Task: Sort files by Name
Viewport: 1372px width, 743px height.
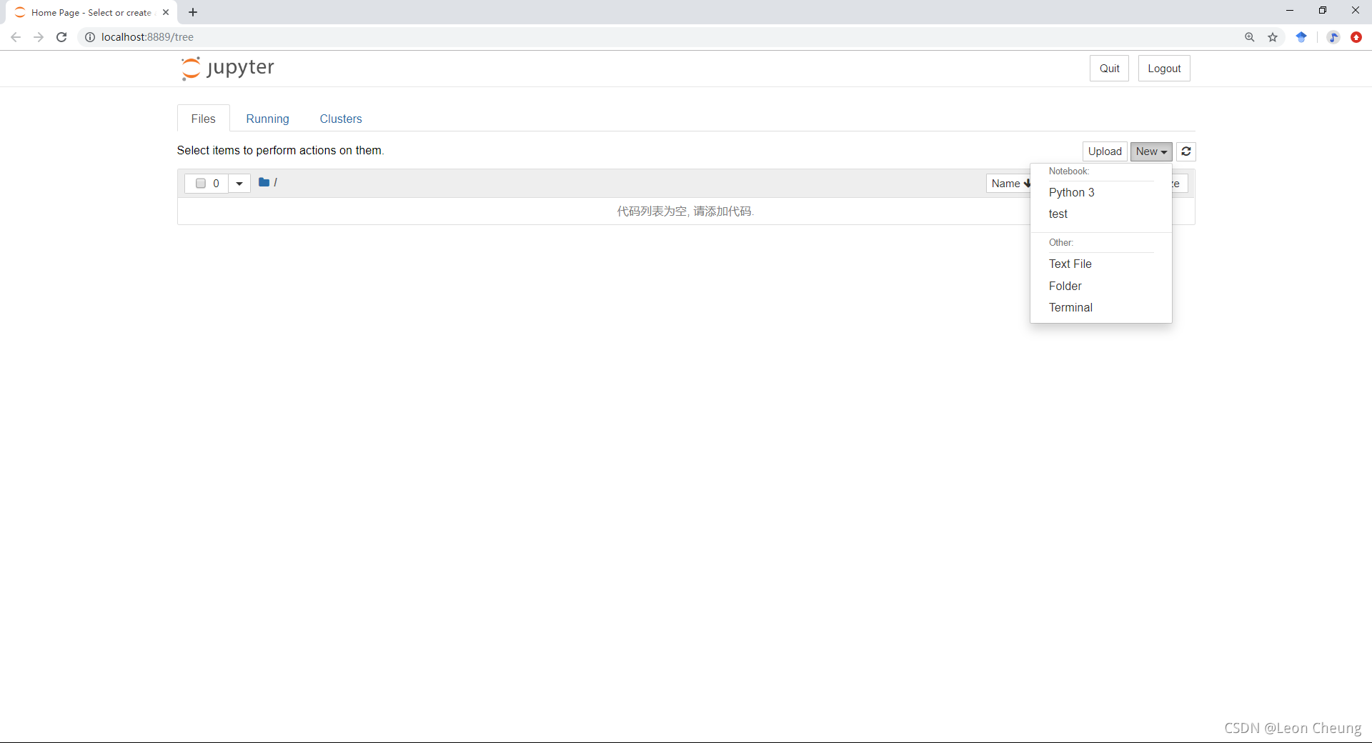Action: coord(1009,184)
